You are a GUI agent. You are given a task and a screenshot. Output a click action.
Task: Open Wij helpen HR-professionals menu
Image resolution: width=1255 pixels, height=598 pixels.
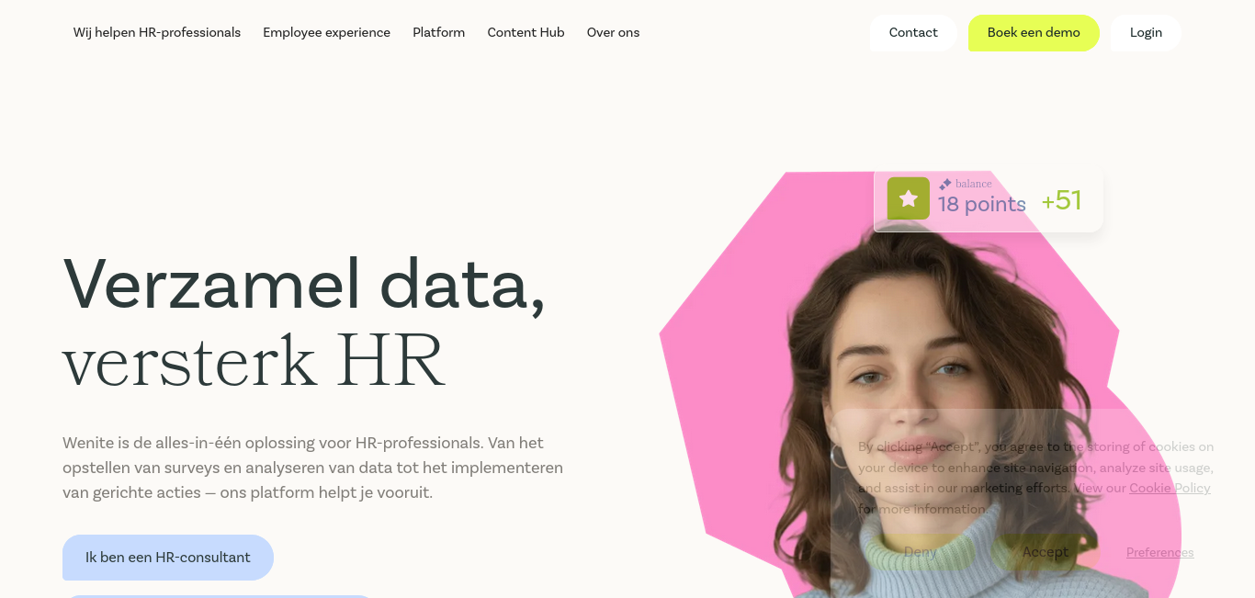click(x=157, y=32)
